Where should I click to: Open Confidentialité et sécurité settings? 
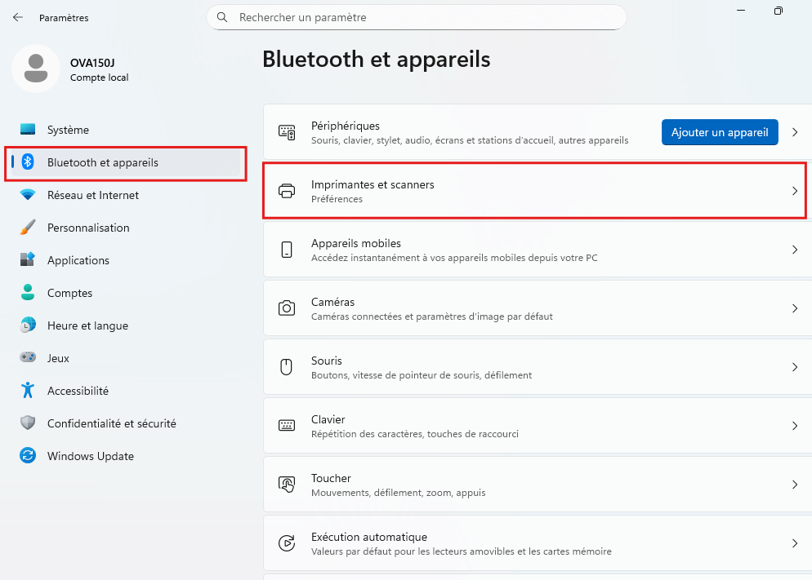tap(111, 423)
